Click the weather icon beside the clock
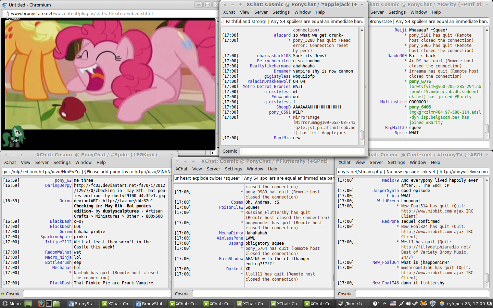Viewport: 493px width, 308px height. [x=442, y=304]
